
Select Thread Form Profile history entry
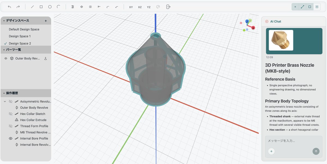click(34, 126)
